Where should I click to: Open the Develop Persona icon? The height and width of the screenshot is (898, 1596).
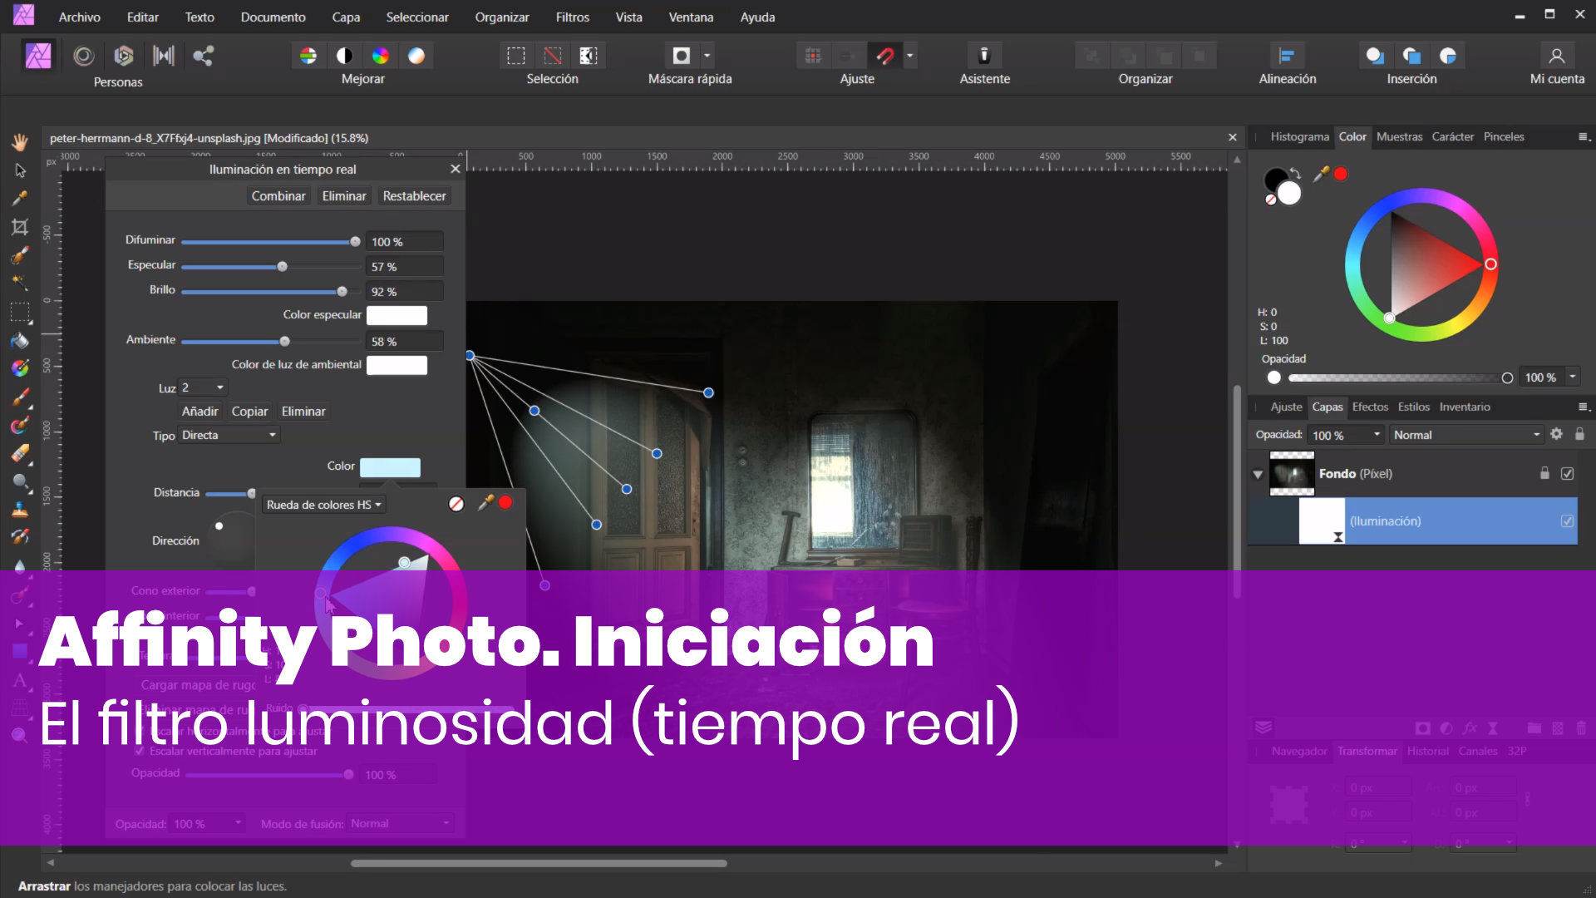point(123,56)
